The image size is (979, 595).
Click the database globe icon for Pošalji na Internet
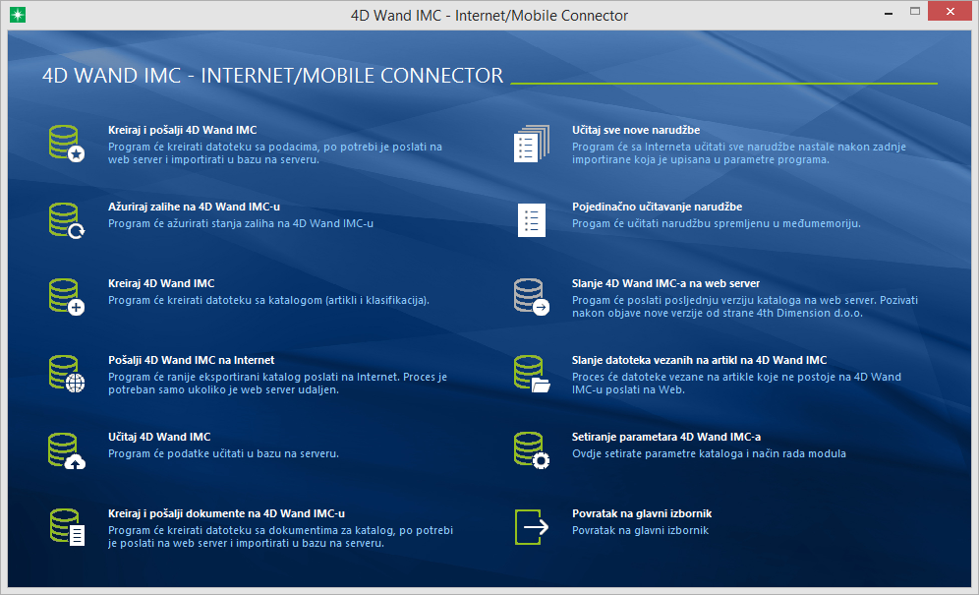67,374
